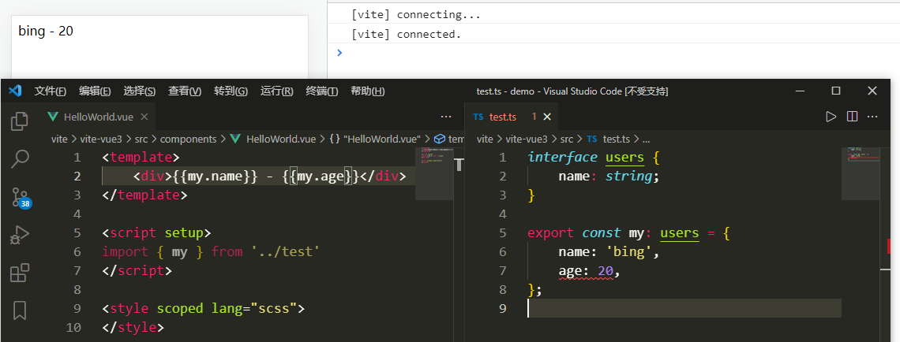
Task: Open more actions for the HelloWorld.vue editor group
Action: coord(446,117)
